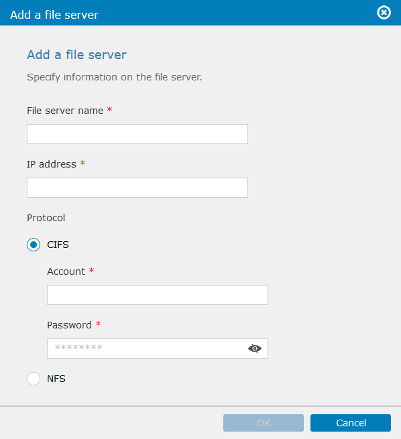Click the Protocol section label
Screen dimensions: 401x439
pos(46,218)
